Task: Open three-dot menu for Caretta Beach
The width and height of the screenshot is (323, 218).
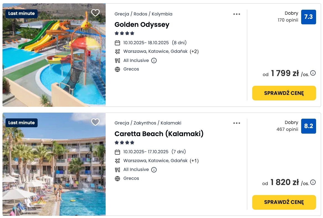Action: 237,123
